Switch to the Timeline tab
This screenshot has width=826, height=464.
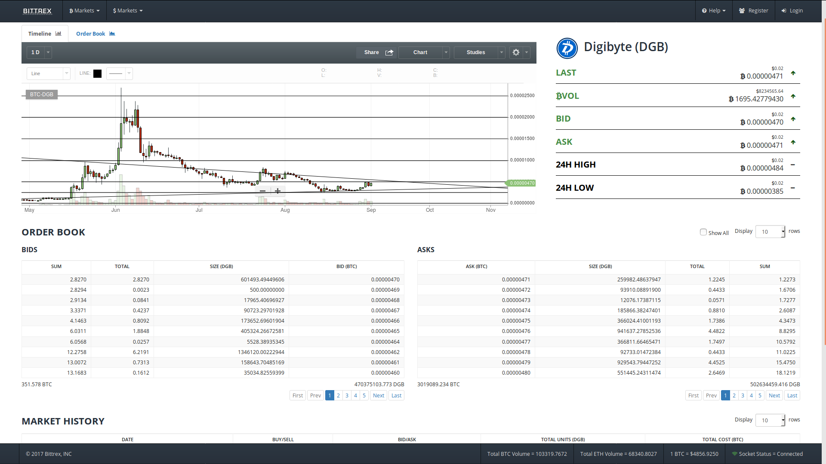[x=45, y=34]
